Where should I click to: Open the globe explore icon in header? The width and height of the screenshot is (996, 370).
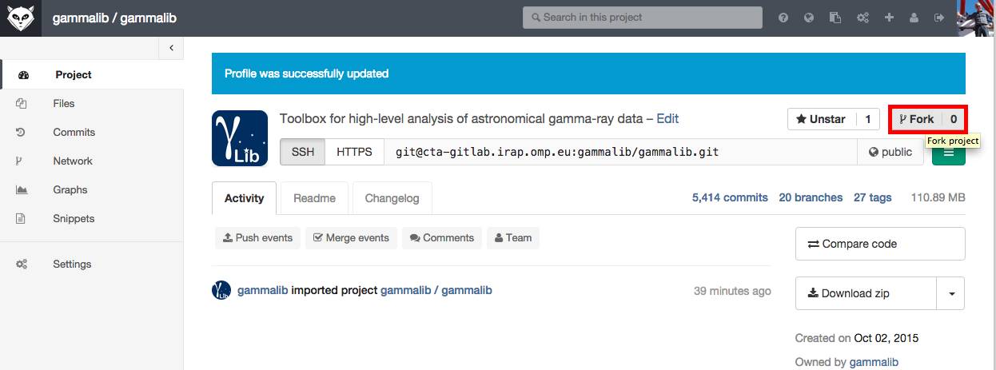[x=809, y=18]
